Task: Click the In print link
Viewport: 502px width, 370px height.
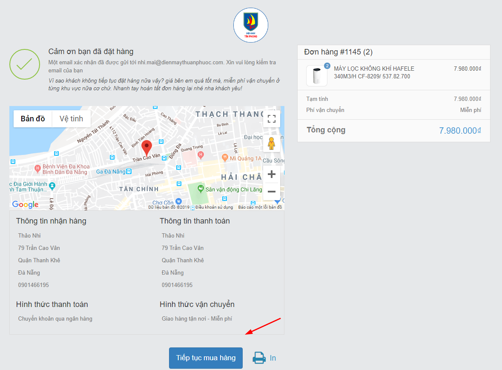Action: point(273,358)
